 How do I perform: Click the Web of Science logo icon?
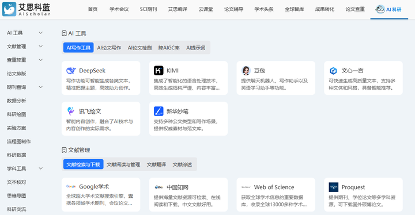(x=246, y=187)
